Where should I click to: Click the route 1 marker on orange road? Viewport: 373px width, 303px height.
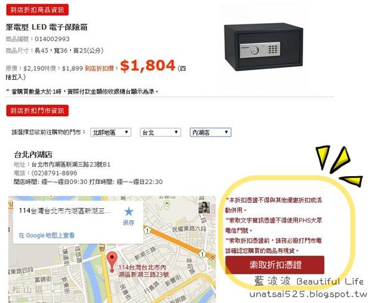coord(202,254)
